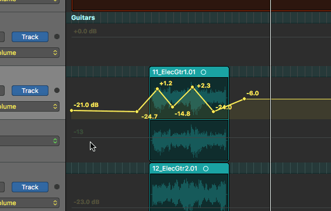Image resolution: width=331 pixels, height=211 pixels.
Task: Select the +1.2 automation point
Action: [x=157, y=89]
